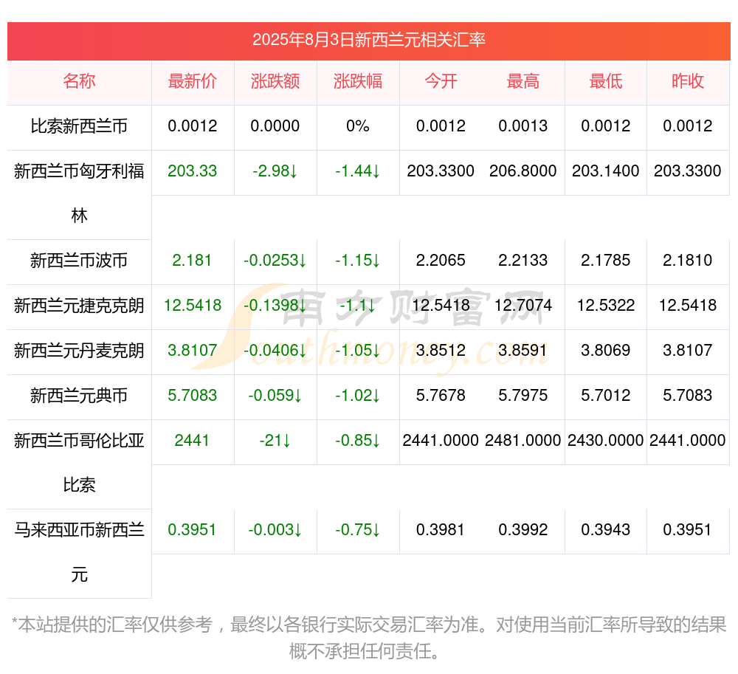Click change percent -1.02↓
The height and width of the screenshot is (674, 738).
coord(358,396)
